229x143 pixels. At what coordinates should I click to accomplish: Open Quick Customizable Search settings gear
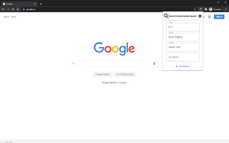tap(200, 16)
